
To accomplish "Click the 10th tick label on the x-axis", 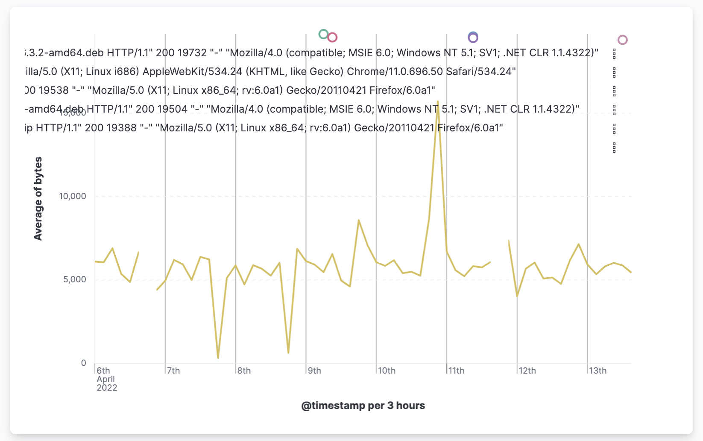I will [387, 371].
